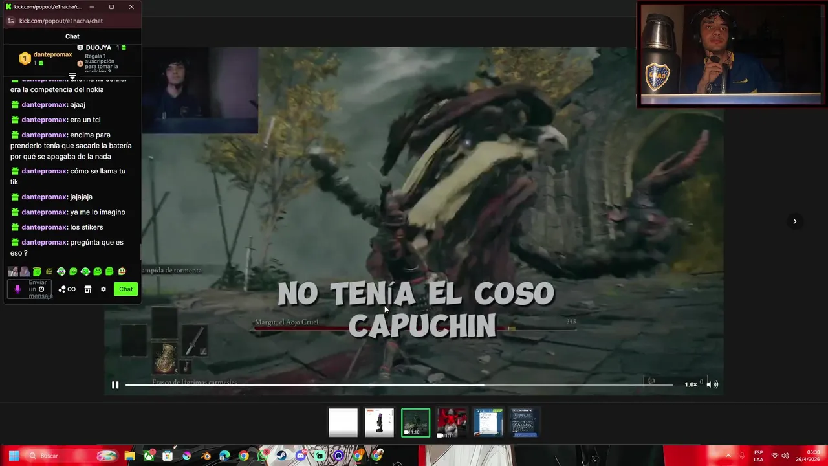828x466 pixels.
Task: Open the microphone product thumbnail
Action: 379,423
